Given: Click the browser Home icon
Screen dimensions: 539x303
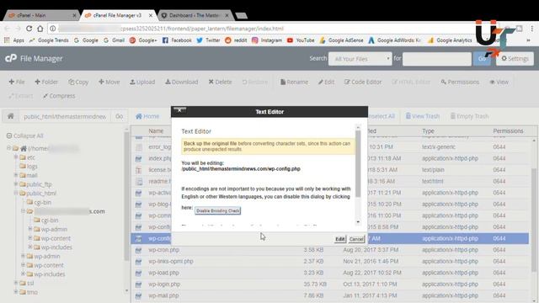Looking at the screenshot, I should [40, 29].
